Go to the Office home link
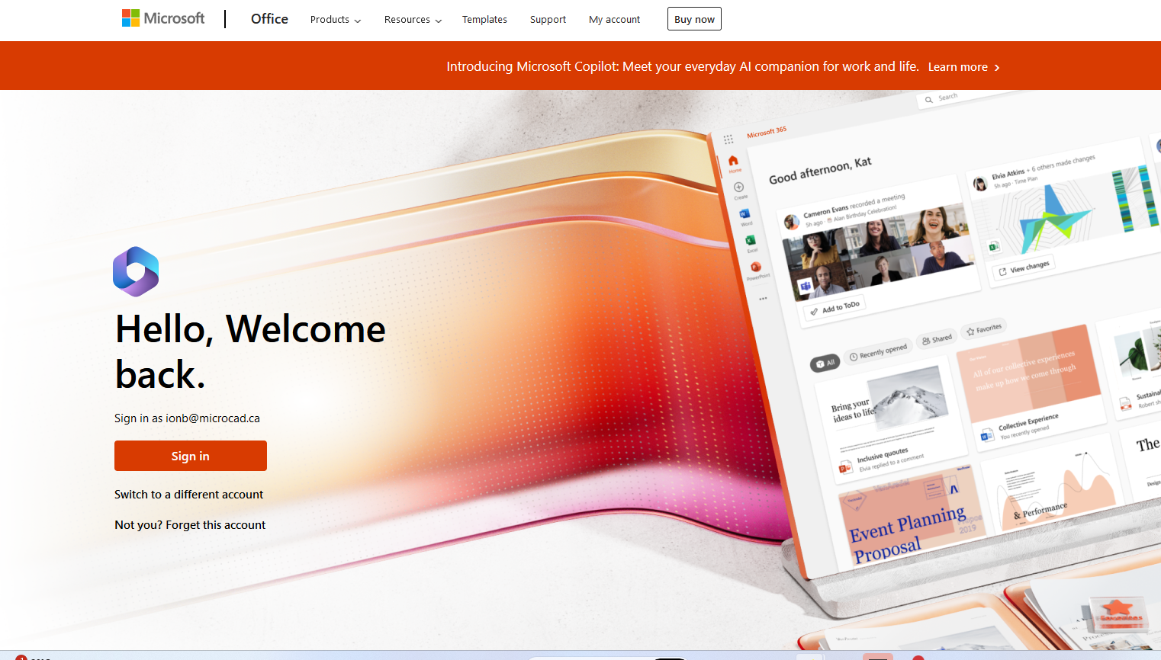1161x660 pixels. click(269, 19)
